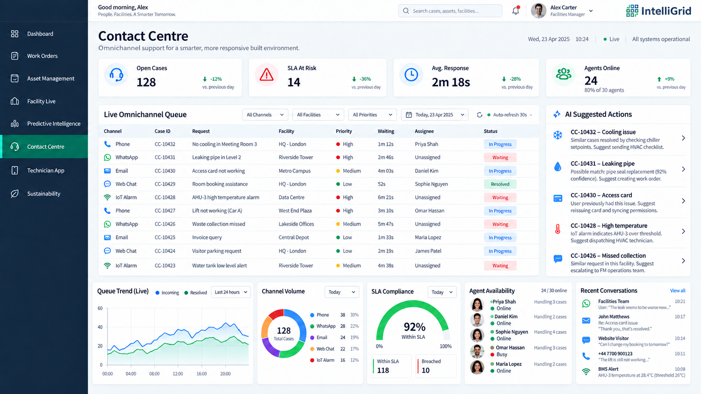
Task: Click the WhatsApp icon in row CC-10431
Action: [107, 157]
